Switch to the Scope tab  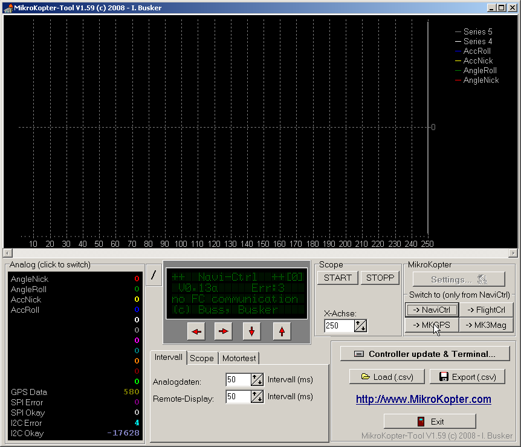click(x=202, y=358)
